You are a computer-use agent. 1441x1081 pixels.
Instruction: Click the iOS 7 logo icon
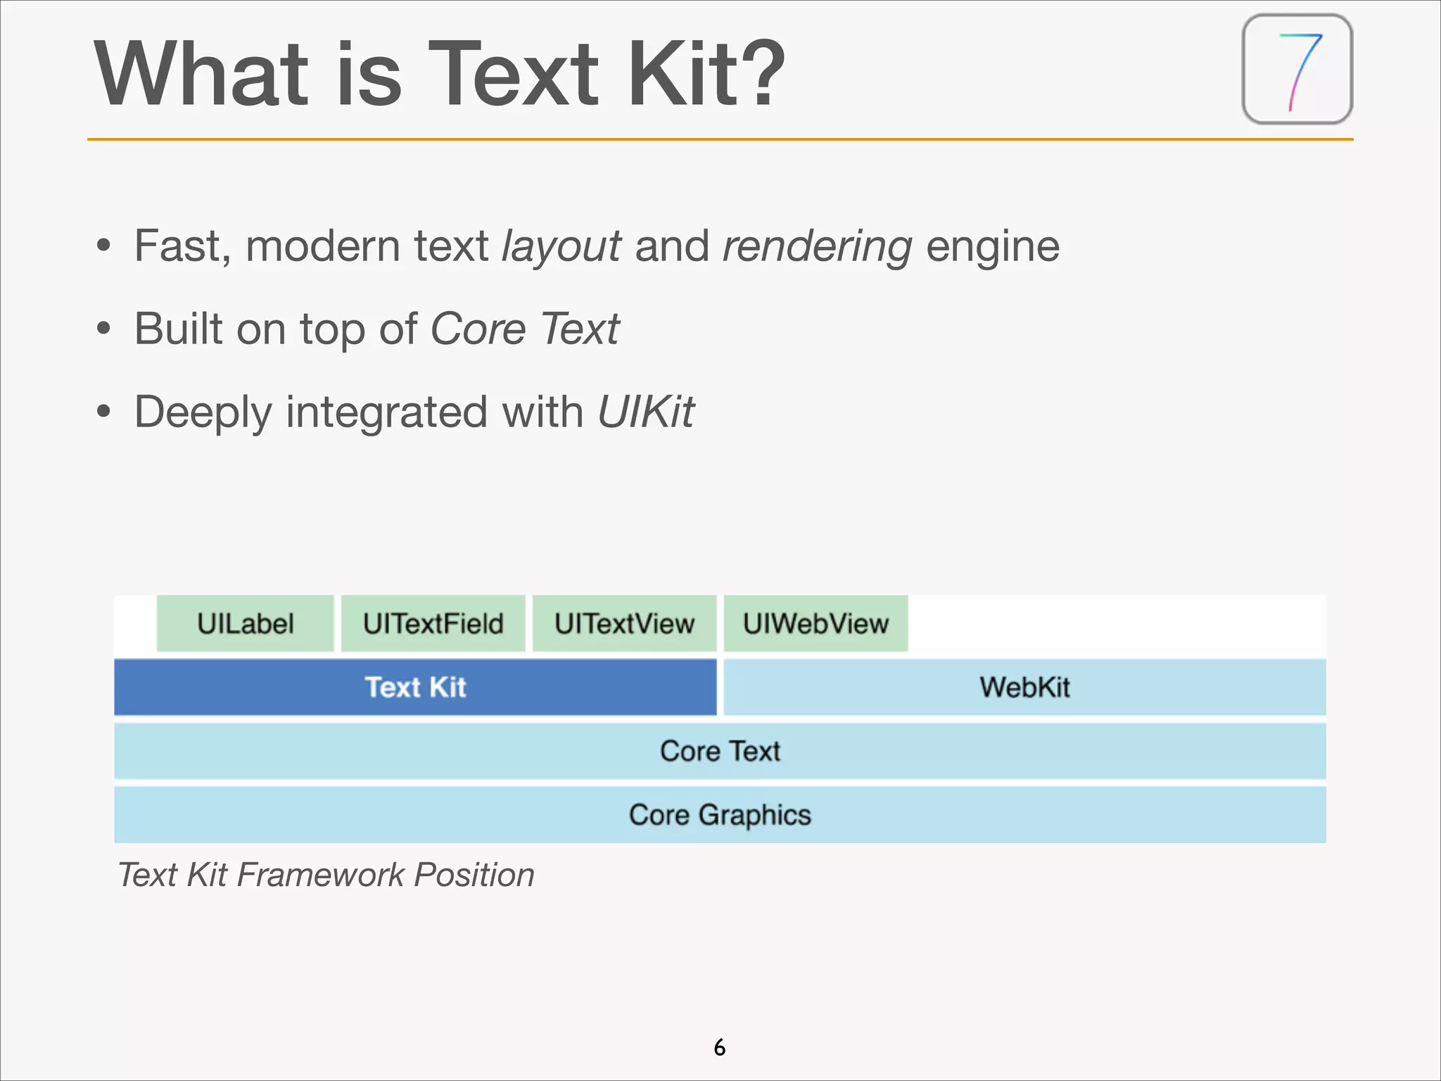click(1297, 69)
